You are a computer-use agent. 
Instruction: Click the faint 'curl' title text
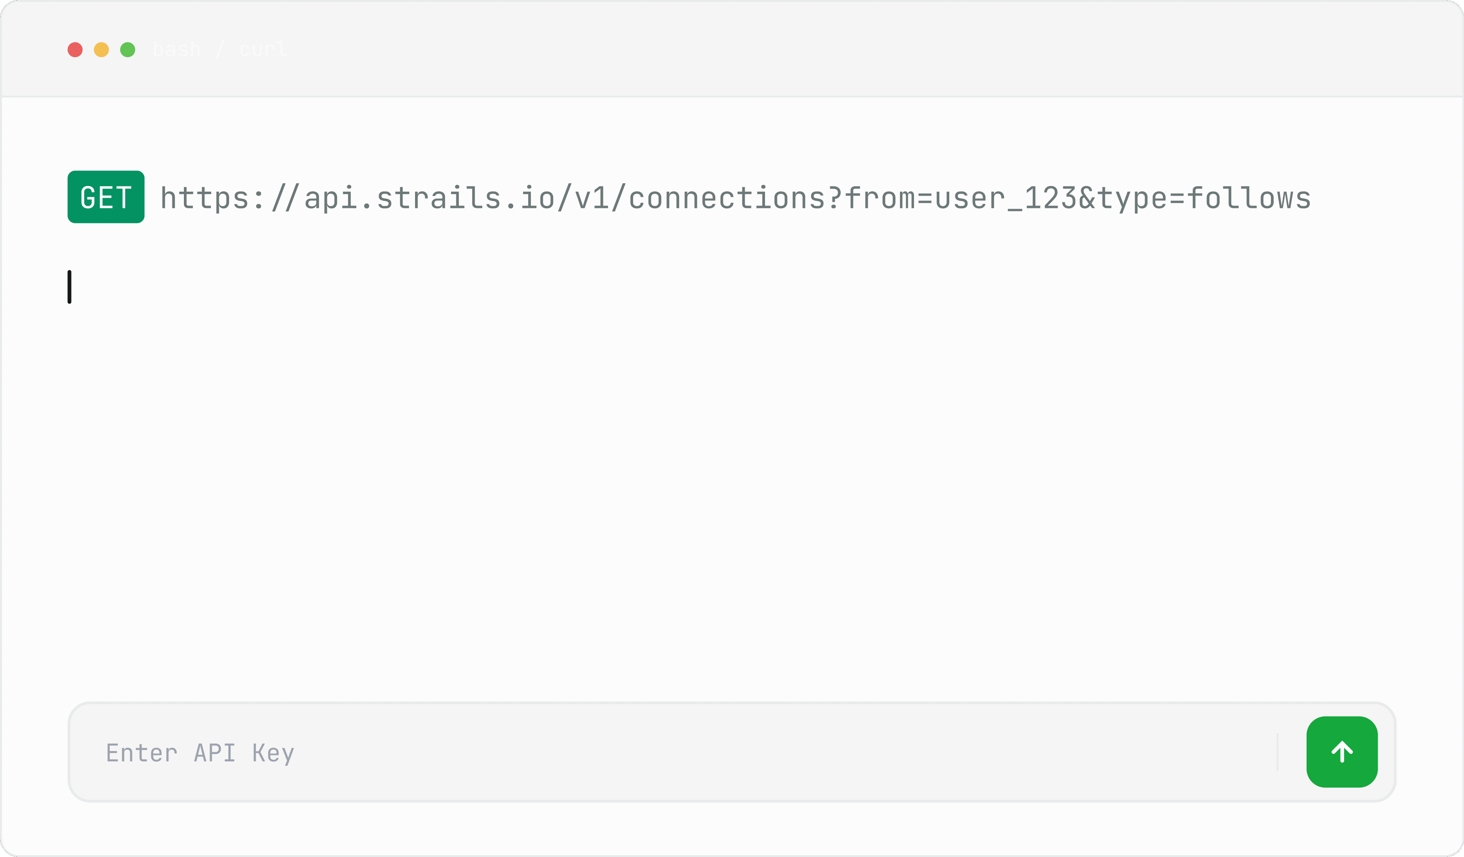263,50
